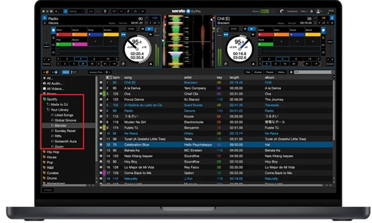Click the RANGE button on deck 1
The image size is (372, 223).
pyautogui.click(x=46, y=64)
